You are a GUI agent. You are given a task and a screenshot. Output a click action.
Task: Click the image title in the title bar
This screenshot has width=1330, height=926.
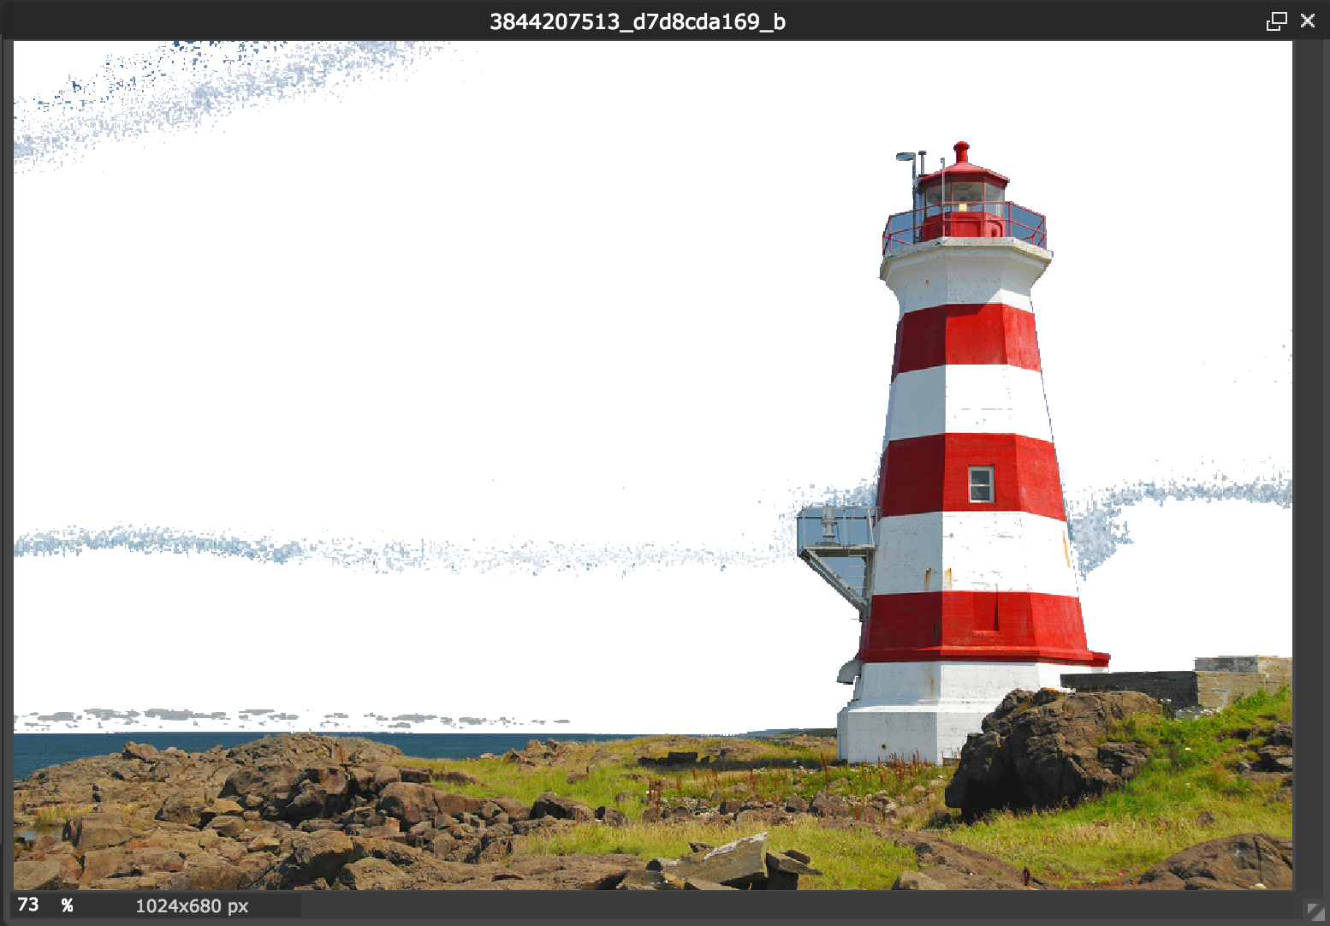637,21
